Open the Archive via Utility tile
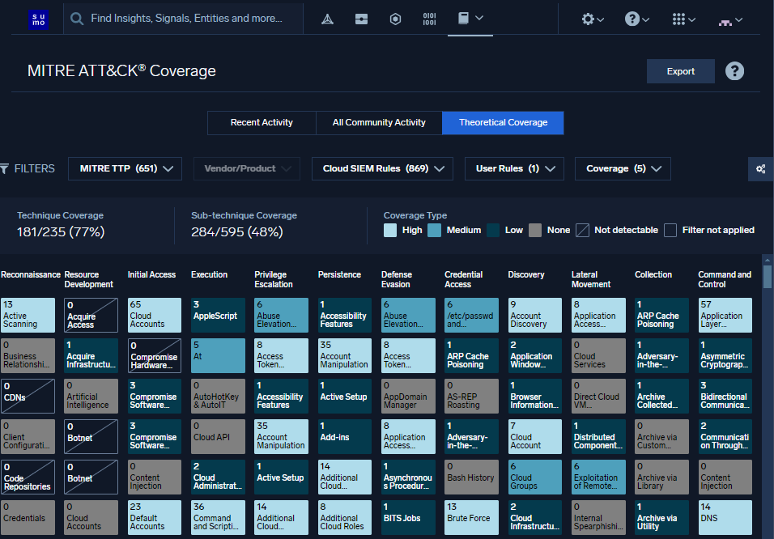 661,517
